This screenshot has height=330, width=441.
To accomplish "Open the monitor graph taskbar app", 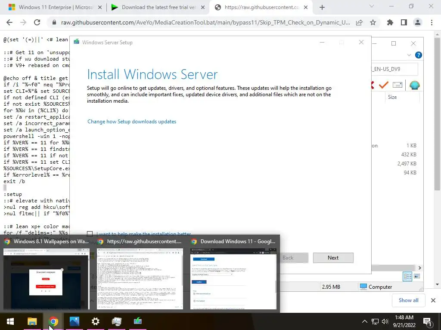I will click(116, 321).
